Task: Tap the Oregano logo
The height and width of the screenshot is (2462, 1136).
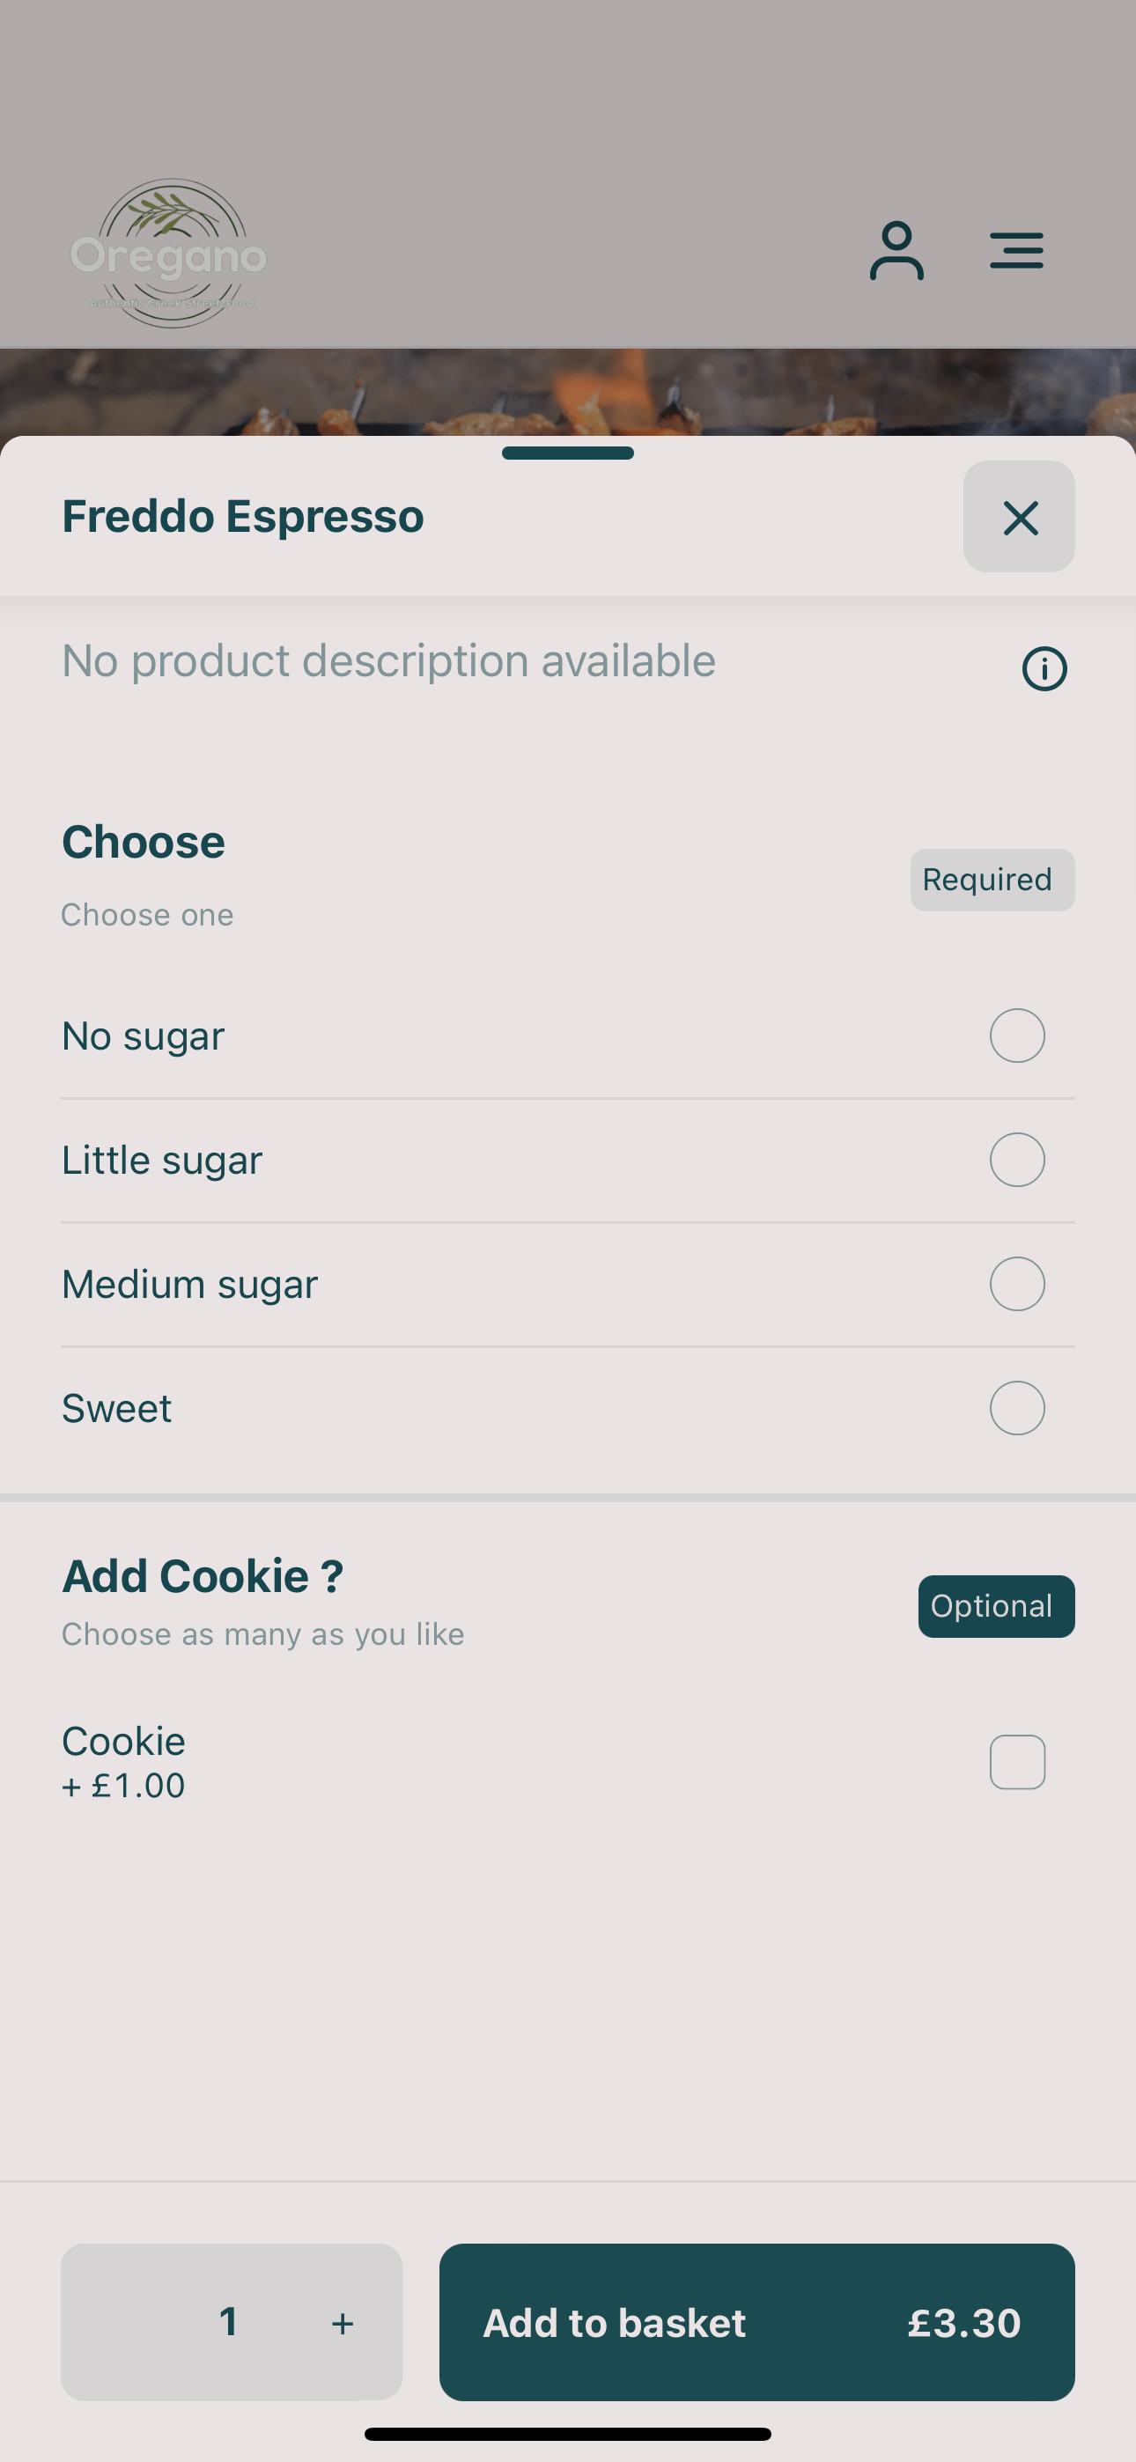Action: (169, 254)
